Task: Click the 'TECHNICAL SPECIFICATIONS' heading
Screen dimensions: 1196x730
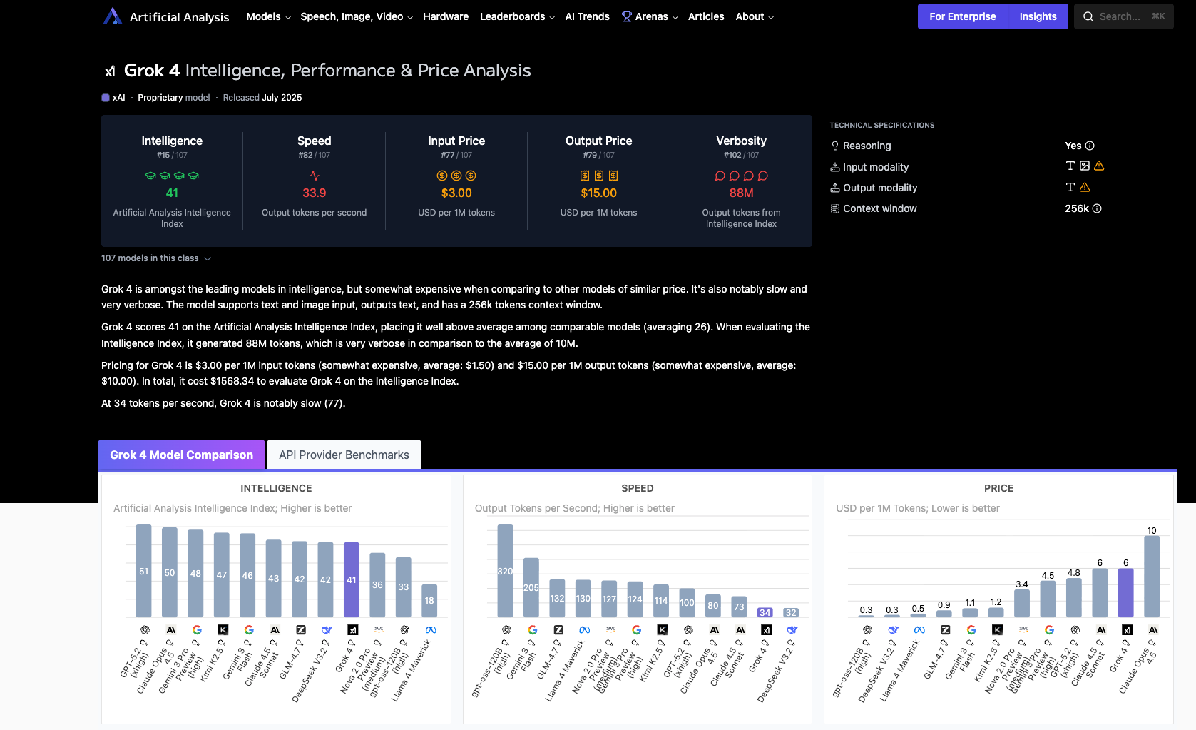Action: pos(882,125)
